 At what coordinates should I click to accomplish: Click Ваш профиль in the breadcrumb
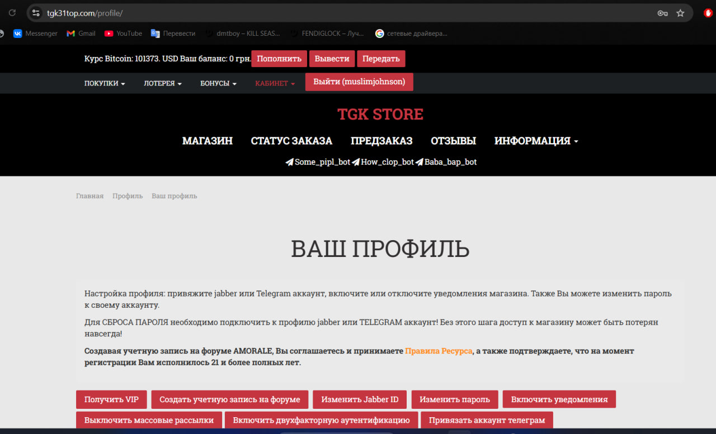pos(175,196)
